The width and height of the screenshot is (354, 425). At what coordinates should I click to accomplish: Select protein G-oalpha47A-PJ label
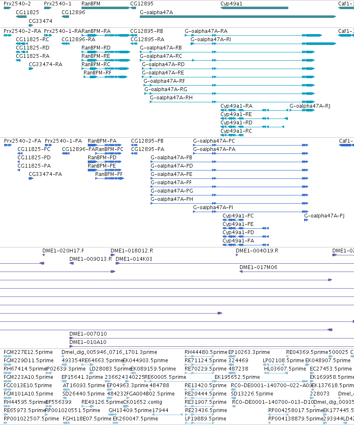tap(324, 216)
